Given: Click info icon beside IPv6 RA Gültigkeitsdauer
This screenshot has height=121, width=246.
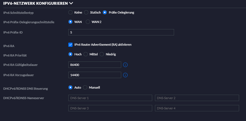Looking at the screenshot, I should click(125, 65).
